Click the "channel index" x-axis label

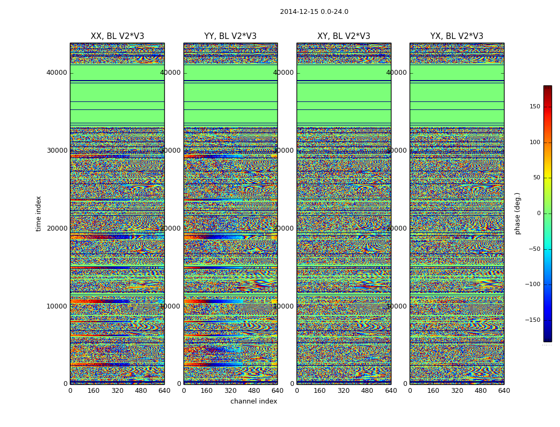(253, 401)
